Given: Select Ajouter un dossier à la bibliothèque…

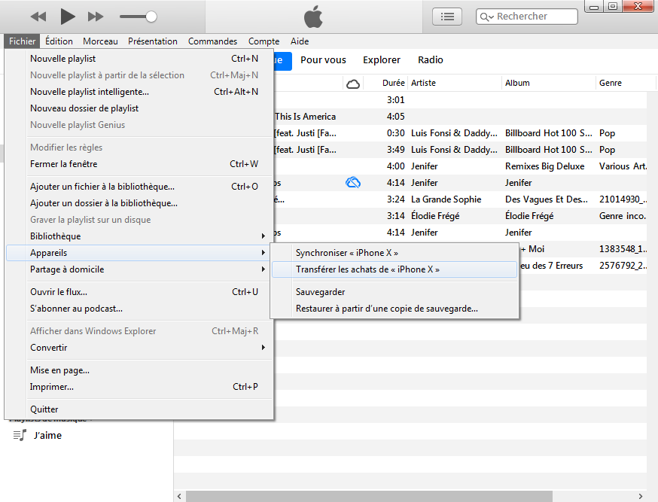Looking at the screenshot, I should click(x=139, y=203).
